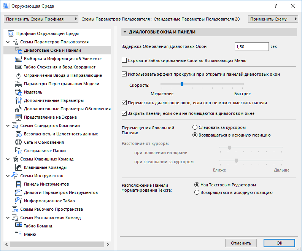
Task: Click the Табло Команд icon
Action: click(19, 225)
